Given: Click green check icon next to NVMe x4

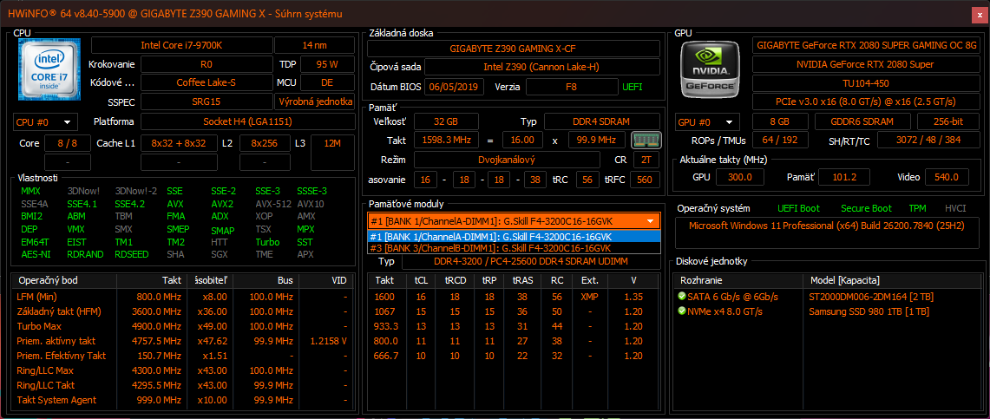Looking at the screenshot, I should pyautogui.click(x=680, y=311).
